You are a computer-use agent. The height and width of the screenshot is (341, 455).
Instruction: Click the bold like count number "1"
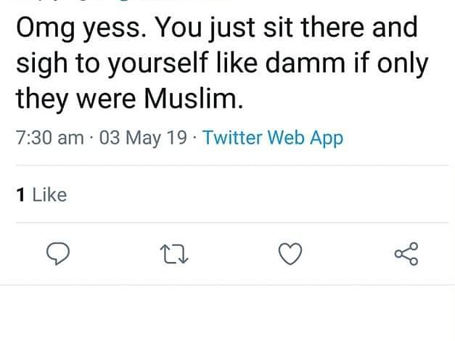(20, 194)
